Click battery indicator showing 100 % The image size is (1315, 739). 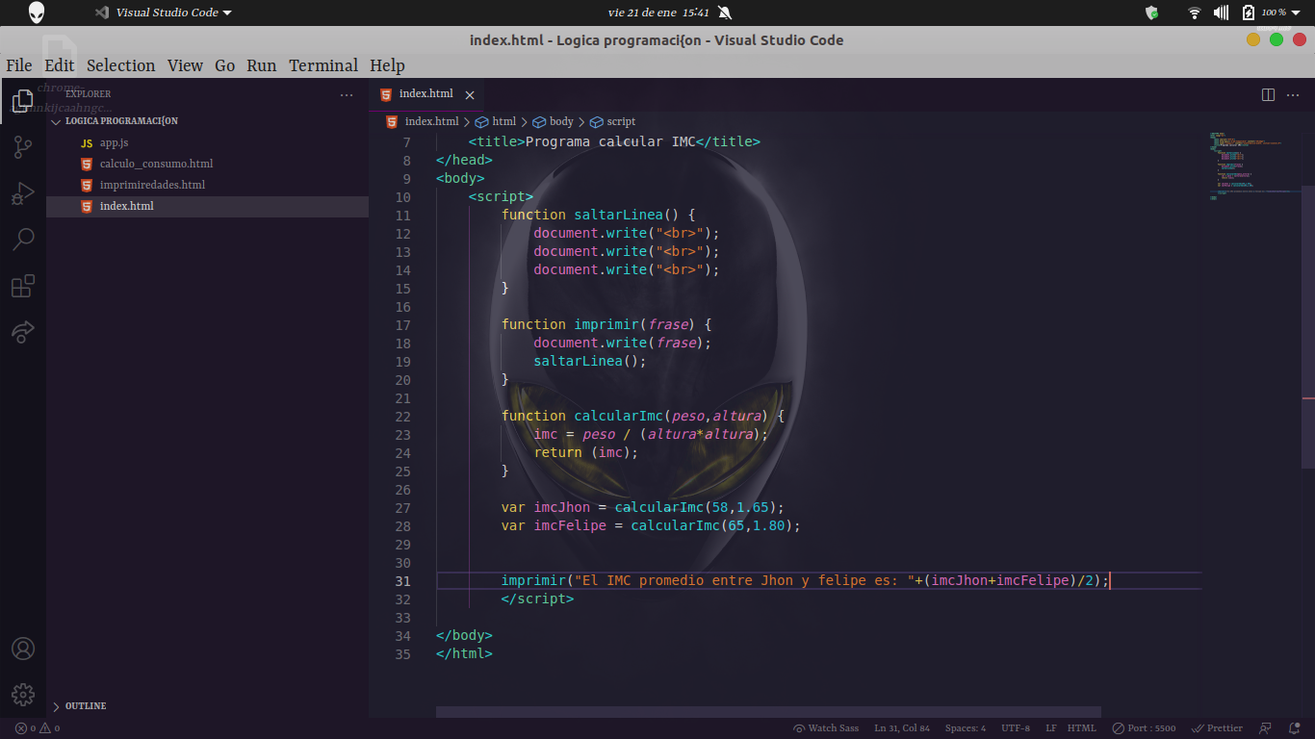(1263, 13)
